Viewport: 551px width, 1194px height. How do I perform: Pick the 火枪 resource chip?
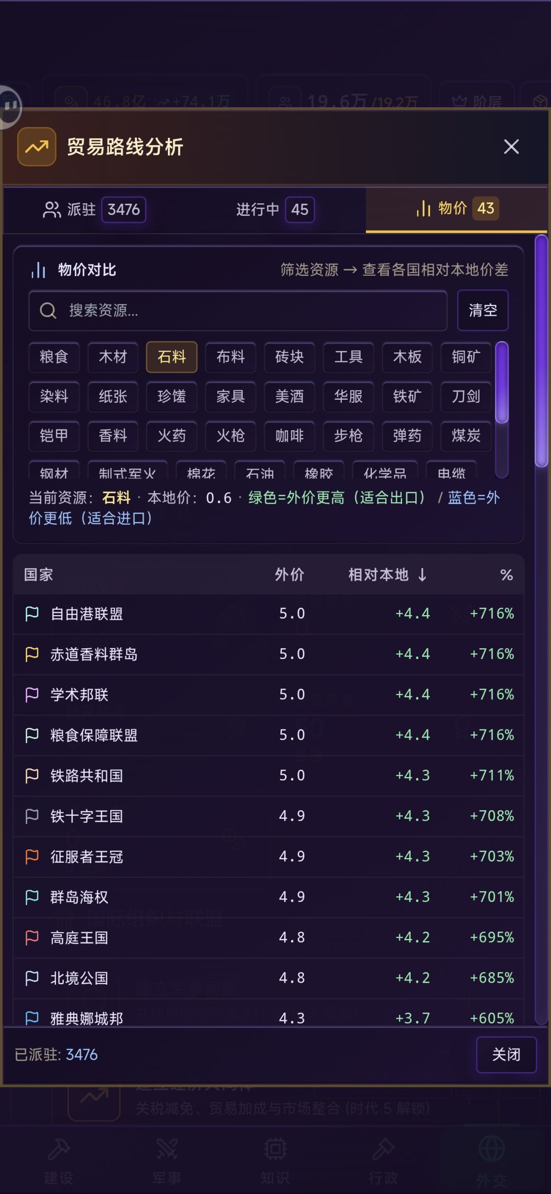click(x=231, y=436)
